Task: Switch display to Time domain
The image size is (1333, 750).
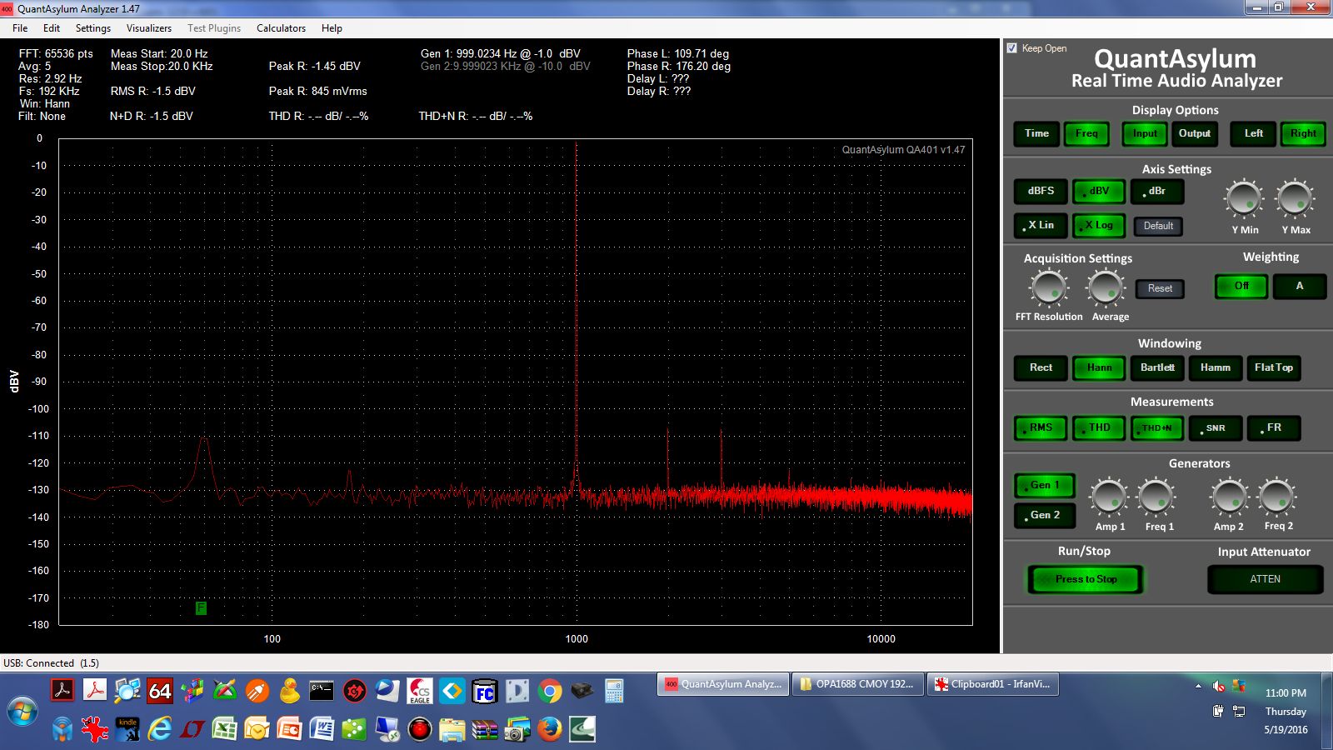Action: point(1036,133)
